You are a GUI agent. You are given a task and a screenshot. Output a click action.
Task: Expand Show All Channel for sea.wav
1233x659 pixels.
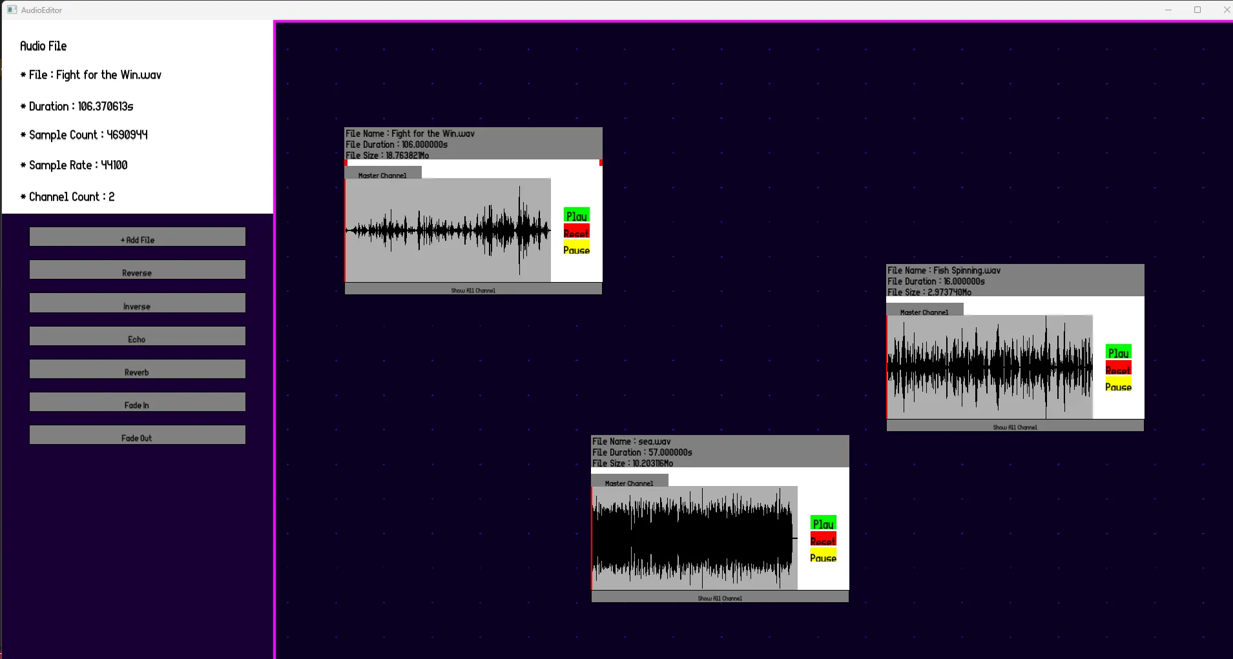pos(720,598)
